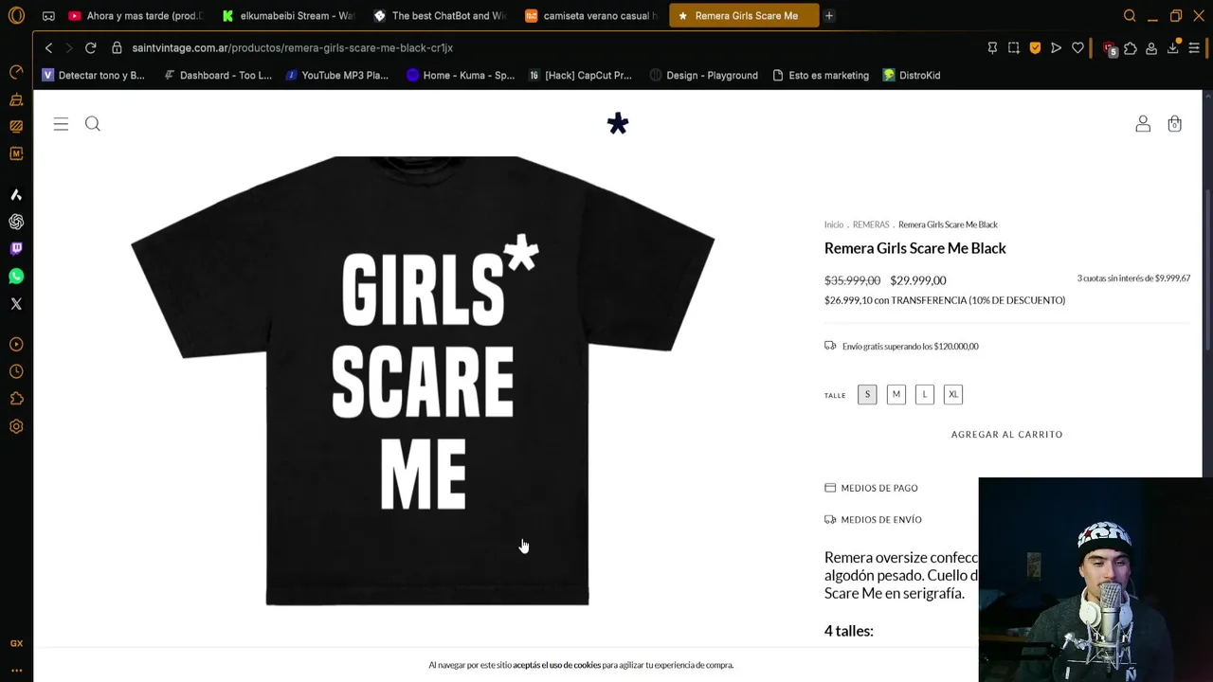Viewport: 1213px width, 682px height.
Task: Open the user account icon in store header
Action: click(x=1143, y=124)
